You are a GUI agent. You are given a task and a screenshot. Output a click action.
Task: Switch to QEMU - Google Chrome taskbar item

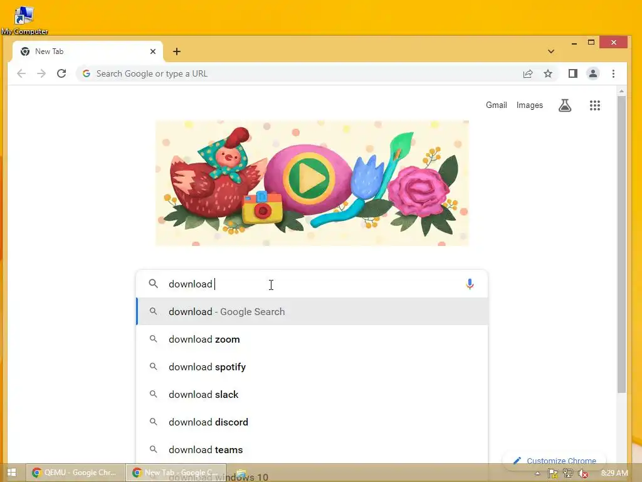pos(75,473)
